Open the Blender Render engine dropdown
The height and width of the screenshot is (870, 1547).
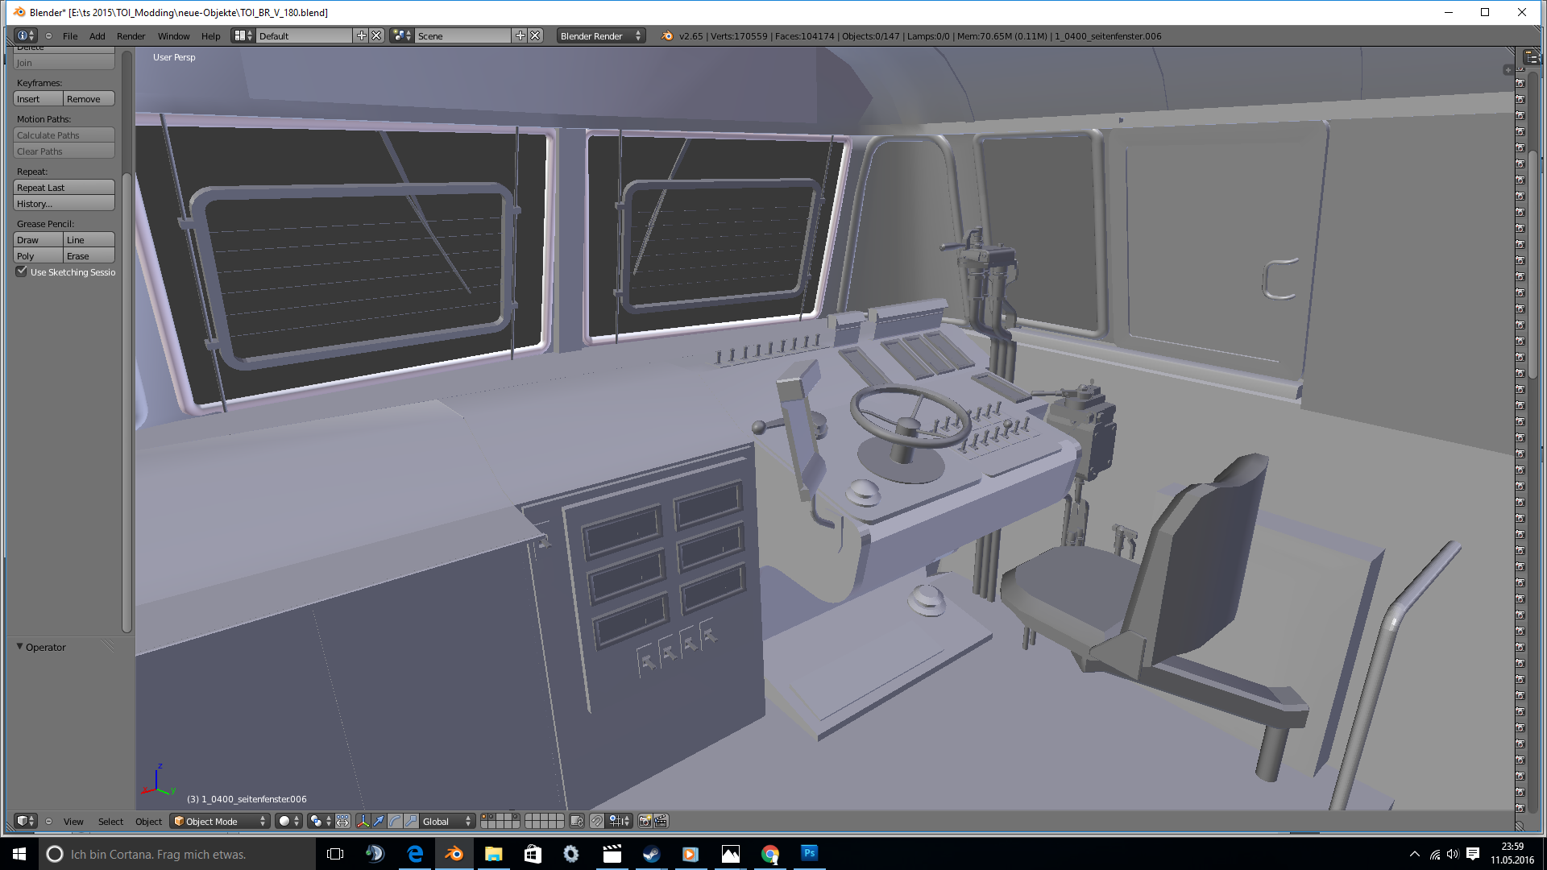pyautogui.click(x=600, y=35)
